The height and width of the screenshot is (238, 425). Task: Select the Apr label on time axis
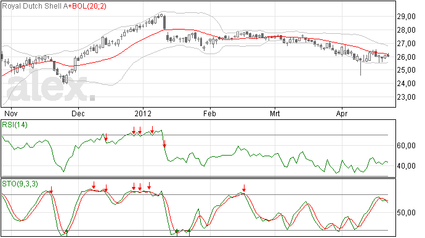pos(341,114)
